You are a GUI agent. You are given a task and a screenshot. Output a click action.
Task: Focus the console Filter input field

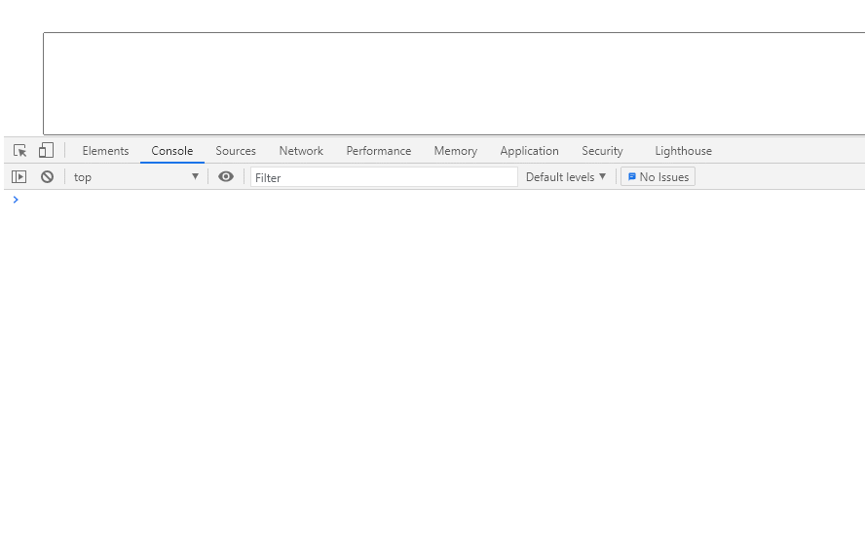coord(384,177)
